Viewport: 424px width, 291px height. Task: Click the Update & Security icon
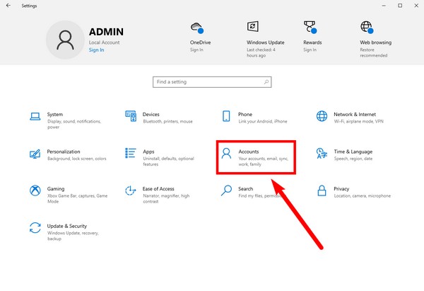click(x=35, y=228)
